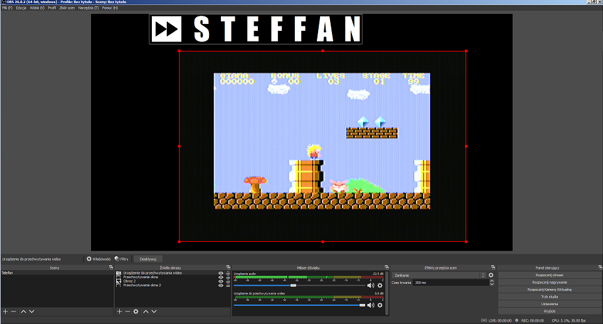Open Narzędzia menu
The height and width of the screenshot is (324, 603).
click(x=88, y=8)
